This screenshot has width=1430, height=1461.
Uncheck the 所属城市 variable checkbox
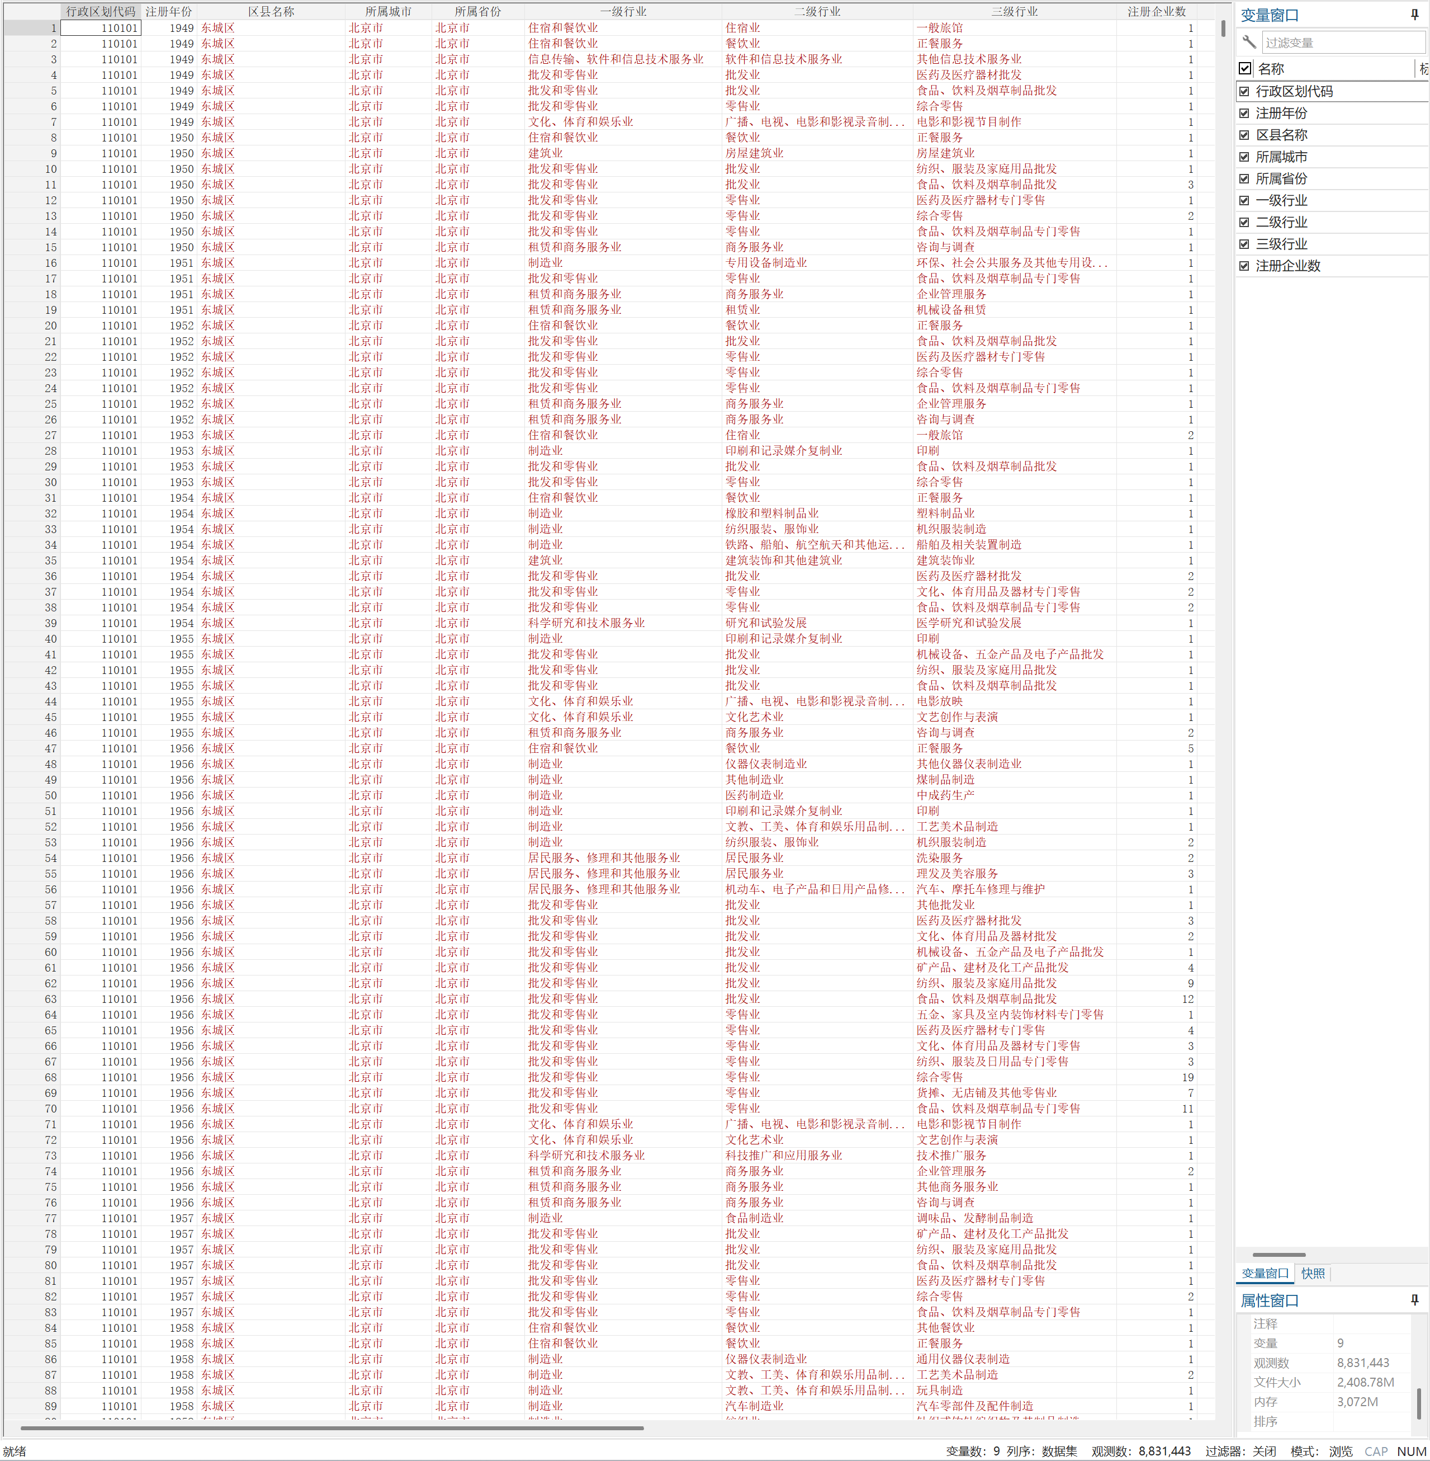[1244, 157]
